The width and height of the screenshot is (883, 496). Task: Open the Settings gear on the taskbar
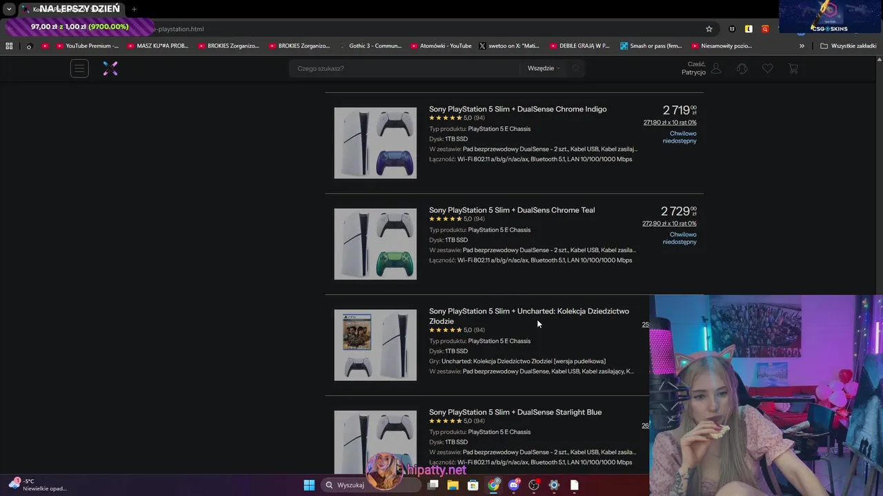click(554, 485)
